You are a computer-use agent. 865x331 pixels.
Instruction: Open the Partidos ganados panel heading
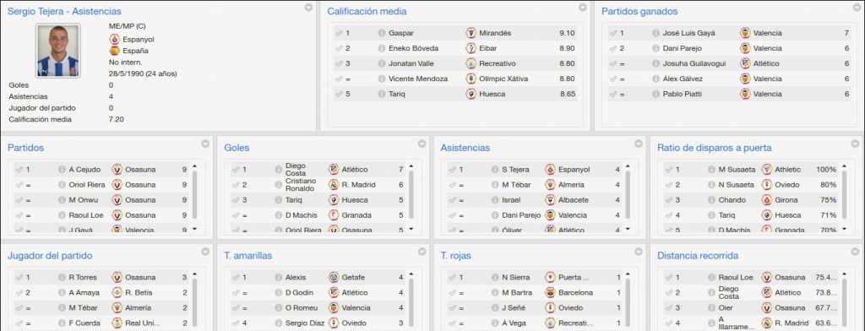[639, 11]
